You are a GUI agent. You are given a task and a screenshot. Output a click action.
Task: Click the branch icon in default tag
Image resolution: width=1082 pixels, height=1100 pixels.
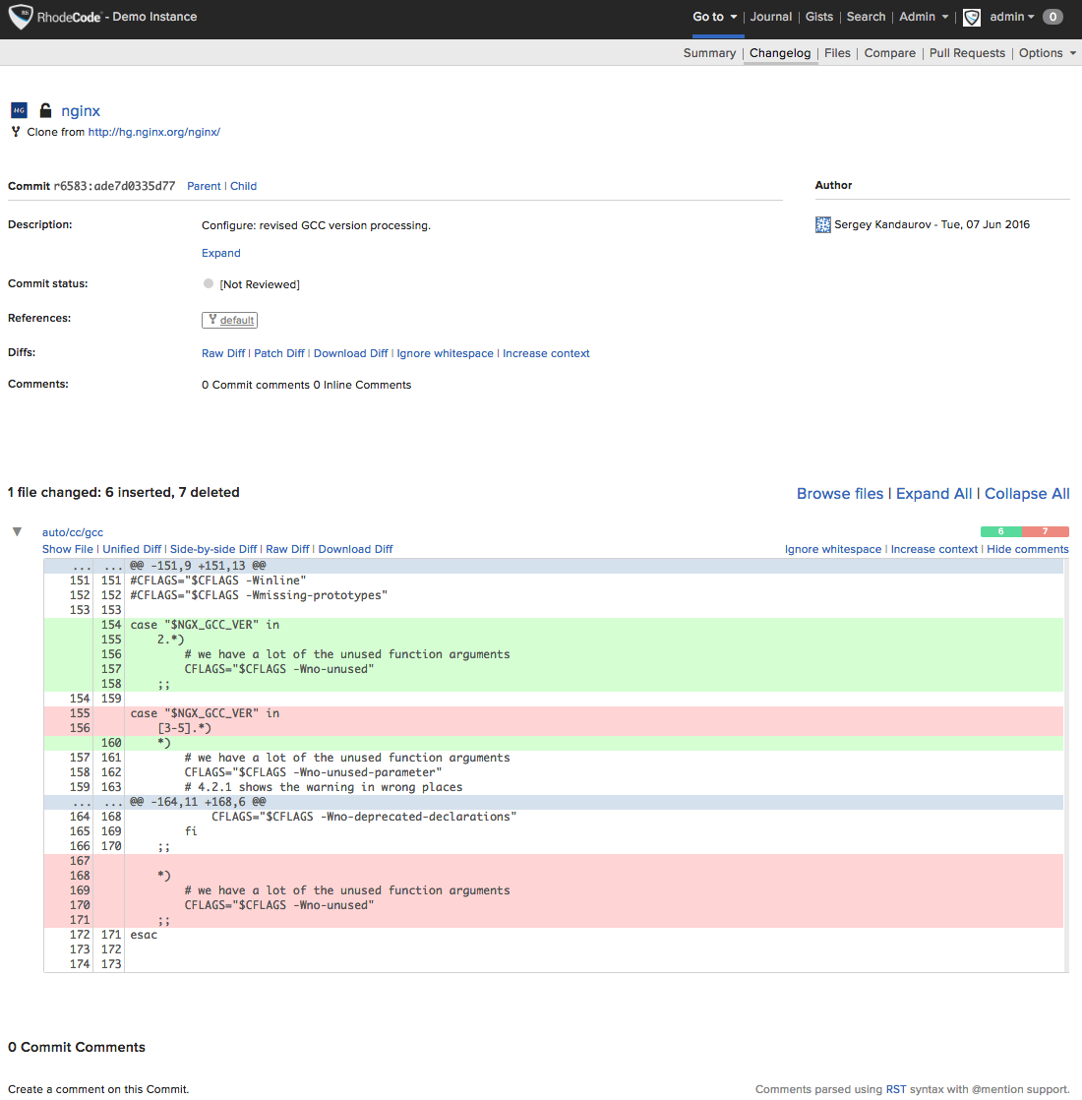212,319
